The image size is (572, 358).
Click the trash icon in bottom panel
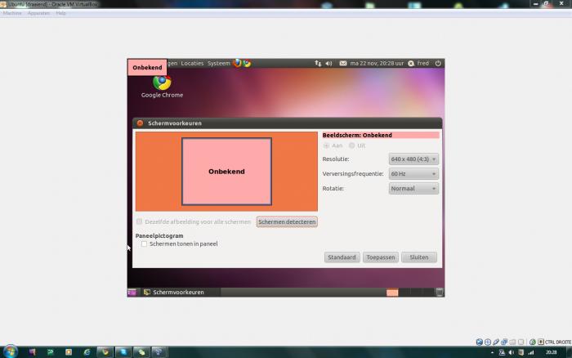pyautogui.click(x=440, y=292)
